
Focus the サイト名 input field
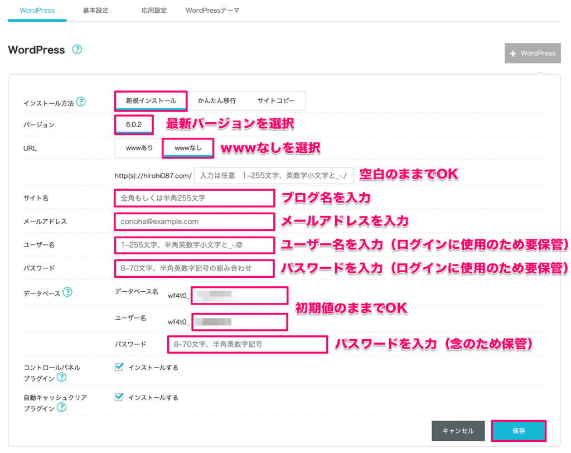[x=195, y=198]
